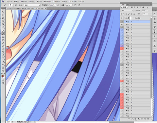Image resolution: width=157 pixels, height=123 pixels.
Task: Lock transparent pixels
Action: tap(126, 14)
